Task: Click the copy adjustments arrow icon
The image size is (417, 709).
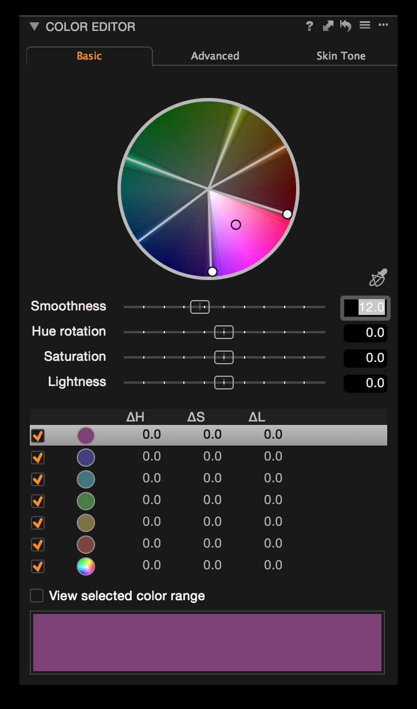Action: (328, 26)
